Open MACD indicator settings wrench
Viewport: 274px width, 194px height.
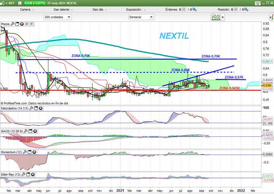[x=25, y=131]
